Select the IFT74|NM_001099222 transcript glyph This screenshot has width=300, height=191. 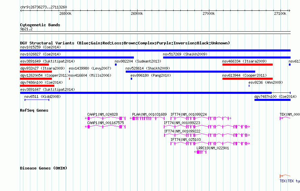[207, 135]
